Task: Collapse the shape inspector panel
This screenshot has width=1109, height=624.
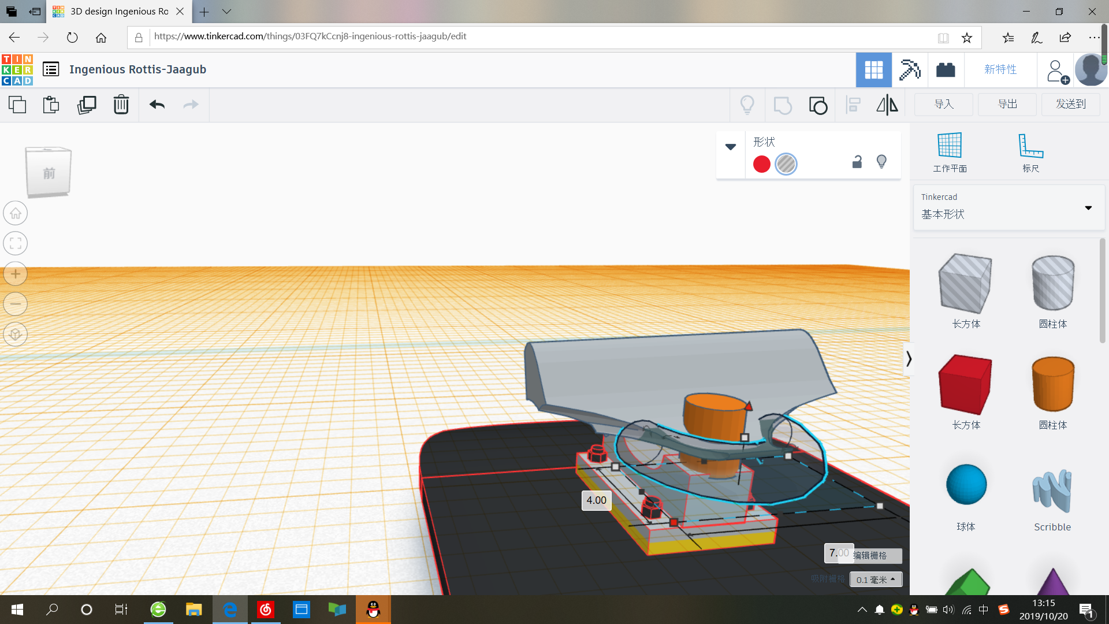Action: click(731, 147)
